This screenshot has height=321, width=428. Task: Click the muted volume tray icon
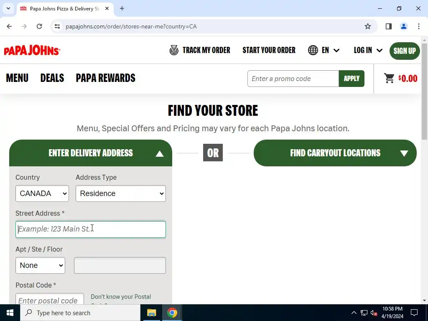point(374,313)
